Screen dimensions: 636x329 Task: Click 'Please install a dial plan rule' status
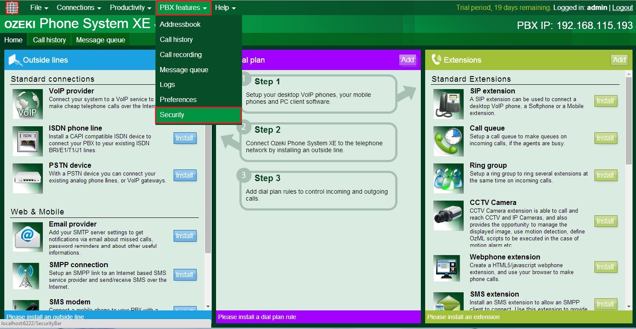tap(257, 317)
